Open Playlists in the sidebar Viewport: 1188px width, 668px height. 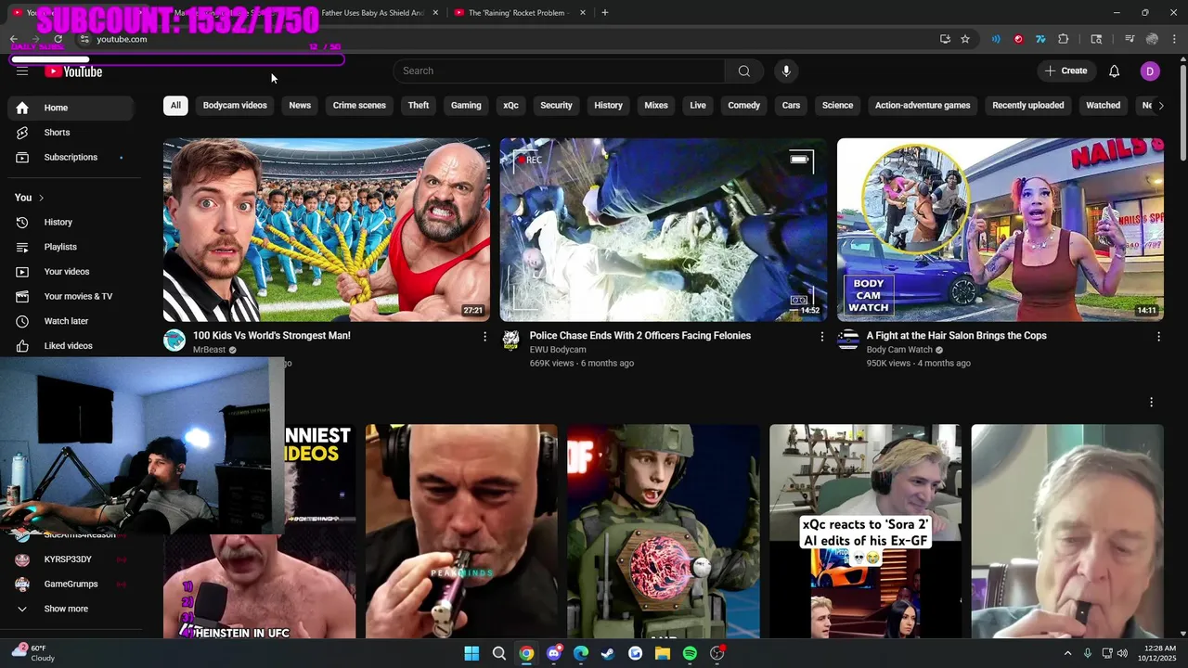pyautogui.click(x=71, y=247)
